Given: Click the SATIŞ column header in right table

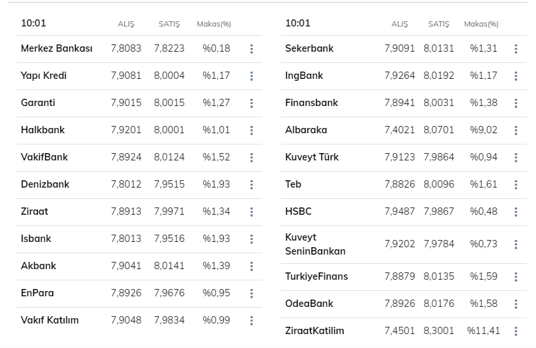Looking at the screenshot, I should (x=438, y=25).
